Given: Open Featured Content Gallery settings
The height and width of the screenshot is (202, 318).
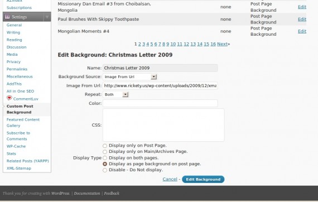Looking at the screenshot, I should (x=23, y=123).
